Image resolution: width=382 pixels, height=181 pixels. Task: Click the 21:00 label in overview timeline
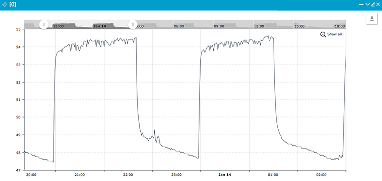coord(59,26)
